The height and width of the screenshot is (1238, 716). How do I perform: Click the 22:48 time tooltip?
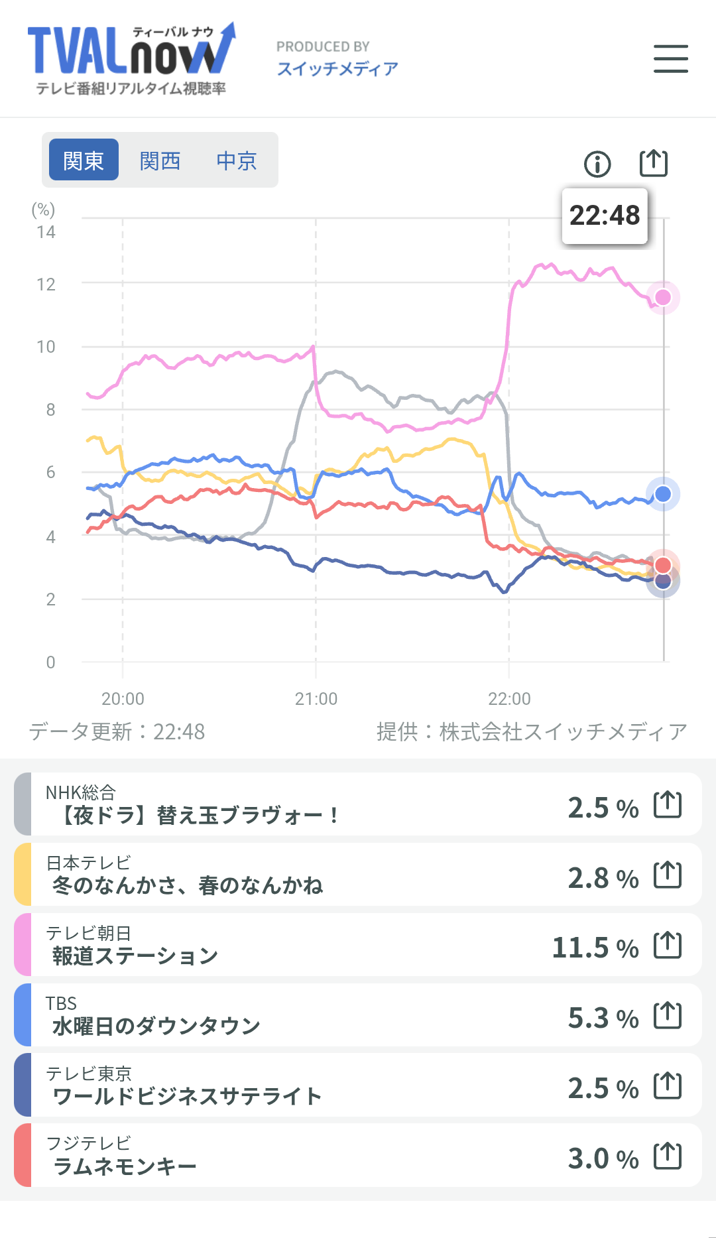(605, 216)
